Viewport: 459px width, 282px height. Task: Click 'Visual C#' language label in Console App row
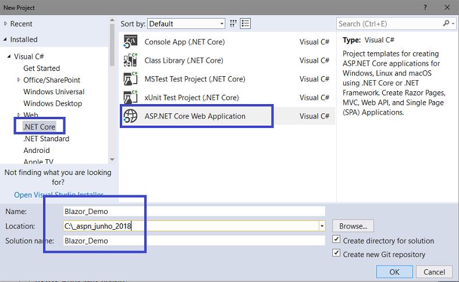(x=314, y=42)
